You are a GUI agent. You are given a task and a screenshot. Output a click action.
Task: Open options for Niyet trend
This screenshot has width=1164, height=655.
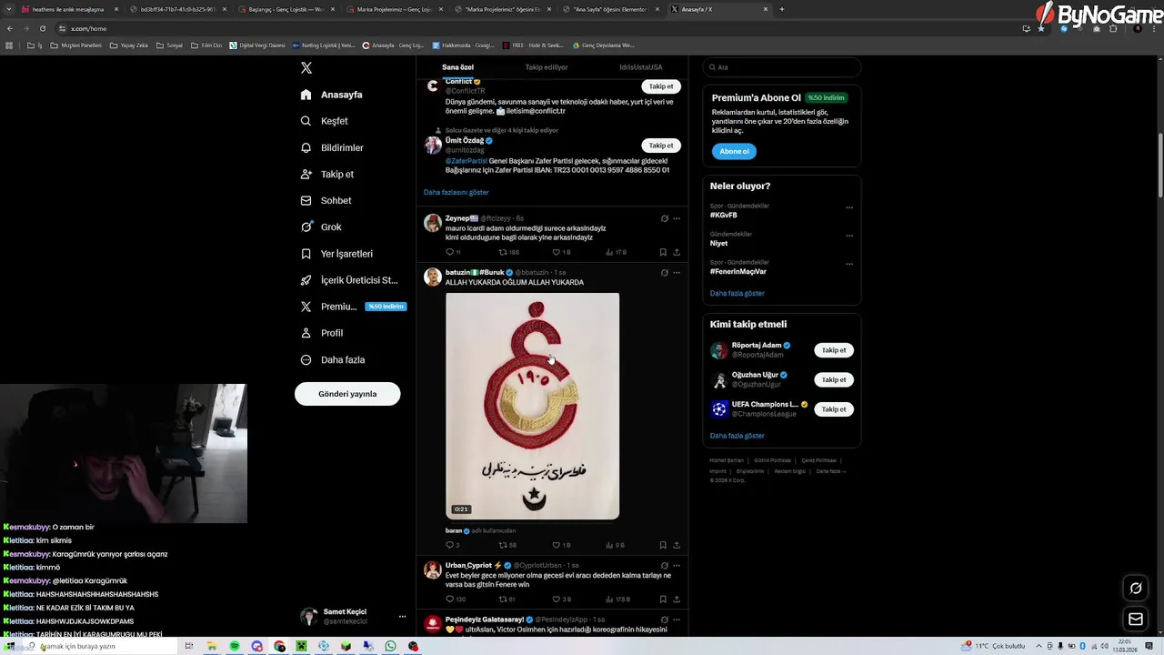(x=849, y=236)
